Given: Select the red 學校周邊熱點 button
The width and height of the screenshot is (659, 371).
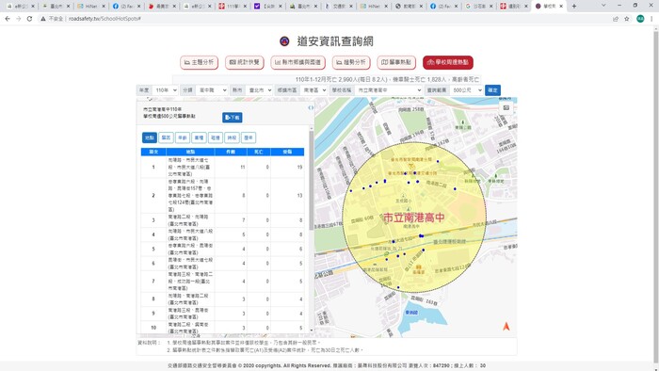Looking at the screenshot, I should (x=447, y=62).
